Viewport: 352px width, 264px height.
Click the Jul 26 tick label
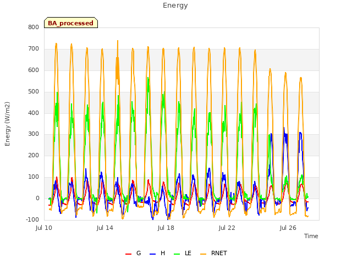coord(288,228)
